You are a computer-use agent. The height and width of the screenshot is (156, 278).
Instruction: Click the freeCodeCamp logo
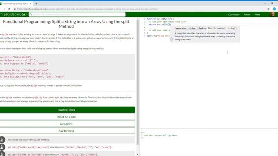tap(13, 14)
